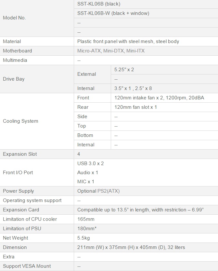This screenshot has height=271, width=218.
Task: Click the Micro-ATX motherboard link
Action: pyautogui.click(x=89, y=51)
